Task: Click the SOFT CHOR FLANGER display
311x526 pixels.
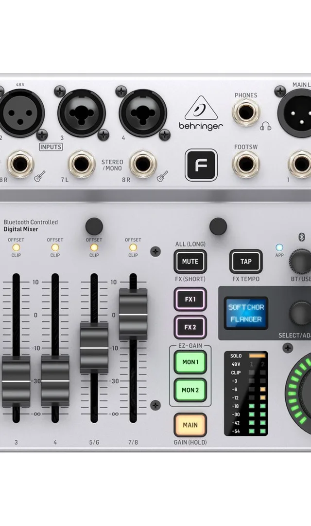Action: (x=246, y=313)
